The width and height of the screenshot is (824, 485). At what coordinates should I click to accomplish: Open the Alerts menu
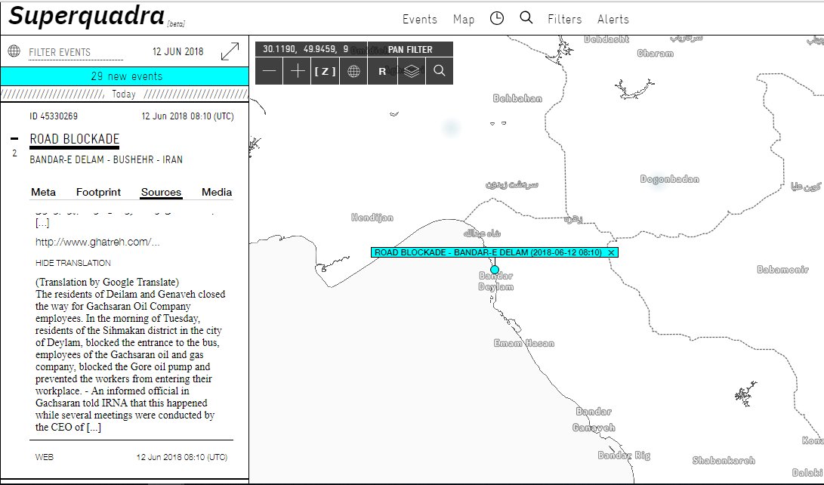coord(613,20)
